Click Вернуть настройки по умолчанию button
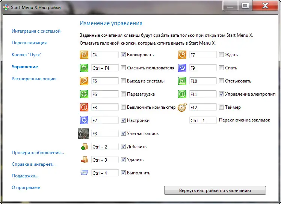Image resolution: width=281 pixels, height=204 pixels. point(215,190)
